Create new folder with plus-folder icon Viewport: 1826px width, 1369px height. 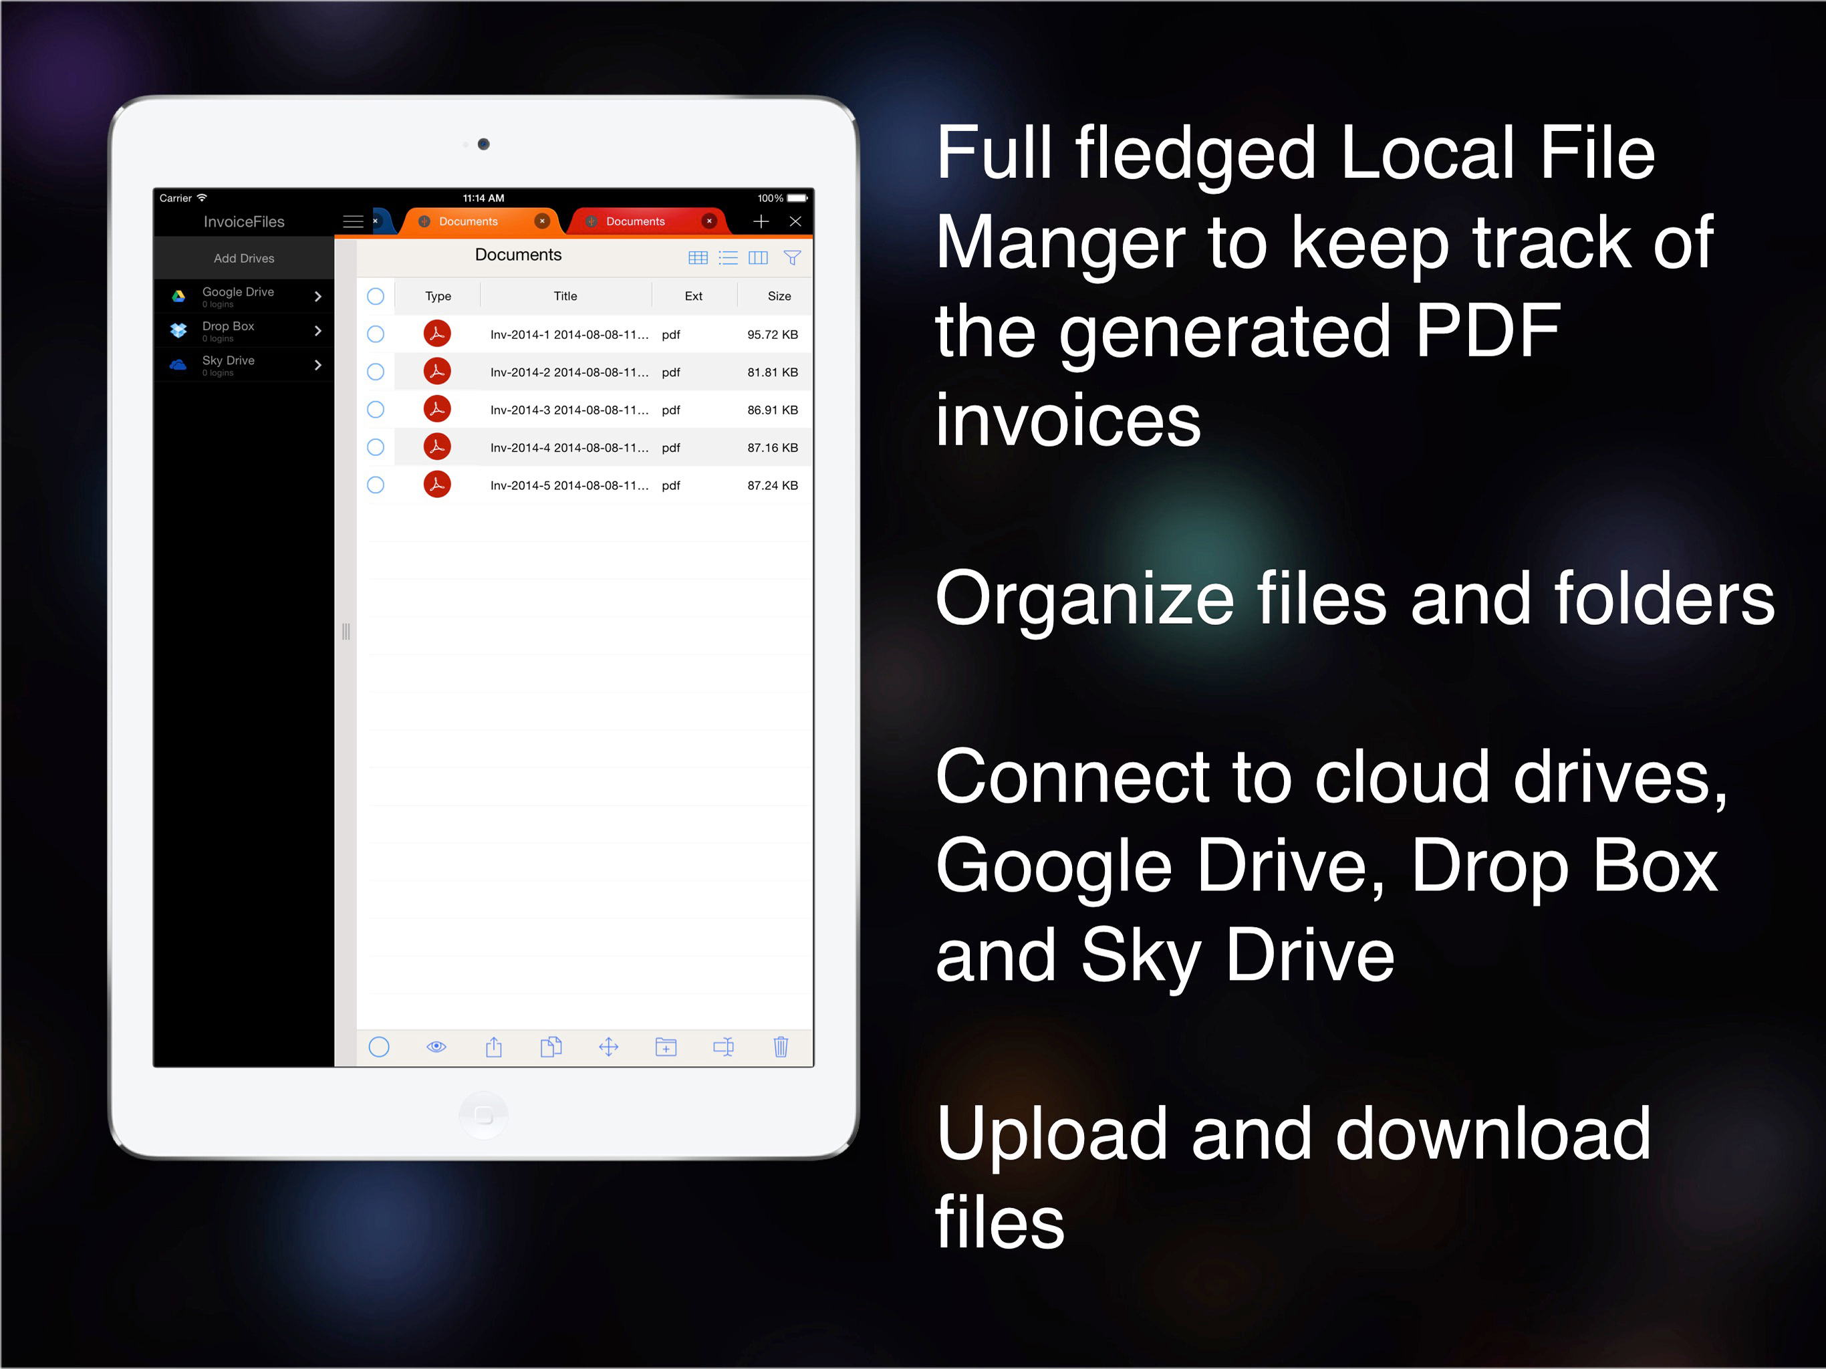tap(665, 1047)
